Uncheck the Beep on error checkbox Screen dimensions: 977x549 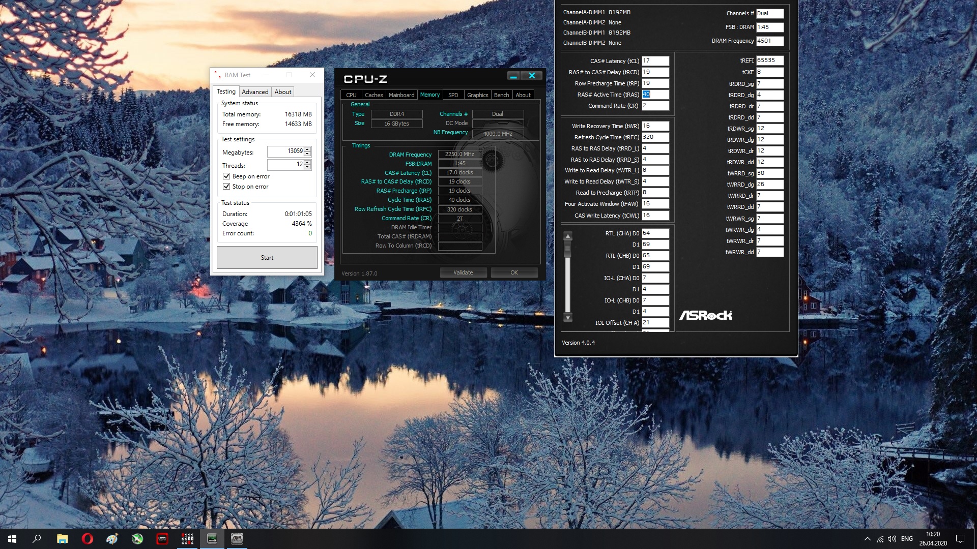(226, 176)
